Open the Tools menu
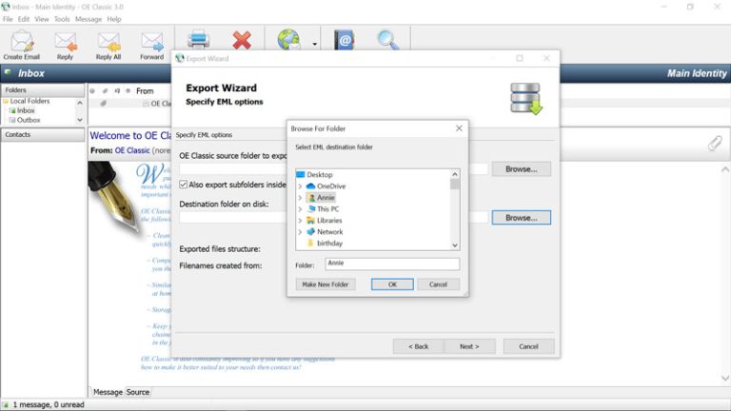 click(x=62, y=19)
